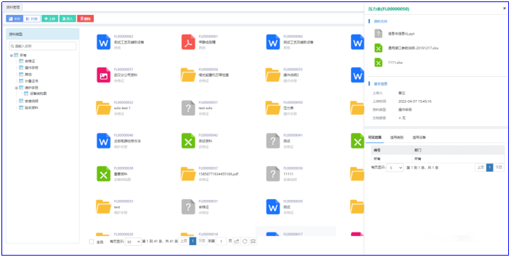Select 操作手册 in the type tree
Viewport: 511px width, 257px height.
[x=31, y=68]
